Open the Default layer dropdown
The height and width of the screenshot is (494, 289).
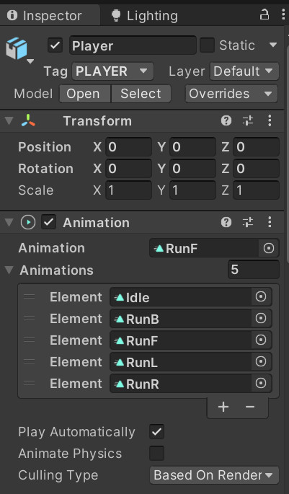point(244,71)
